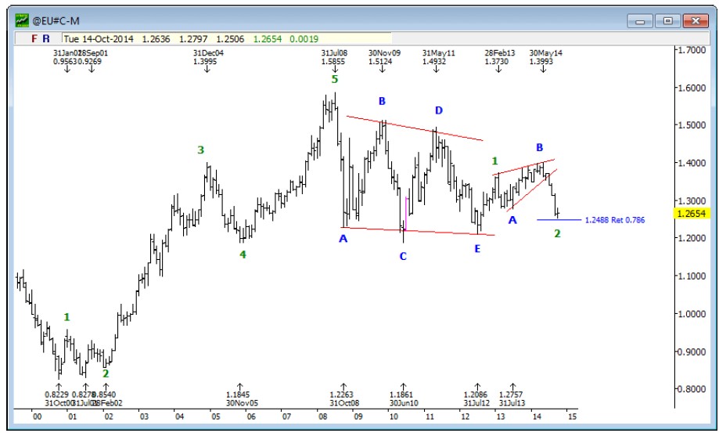Click the green 1 label near 2013 high
This screenshot has width=719, height=433.
[x=494, y=161]
